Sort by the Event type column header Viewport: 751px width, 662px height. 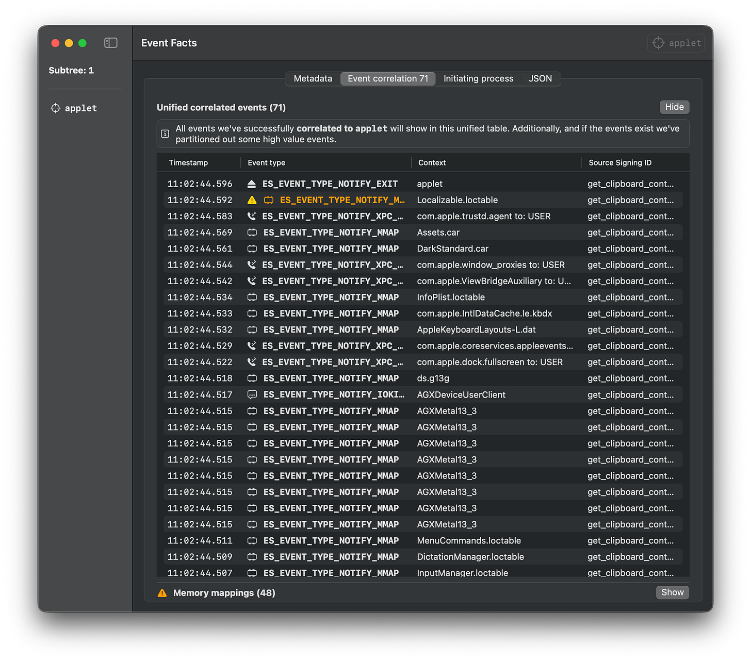tap(266, 163)
